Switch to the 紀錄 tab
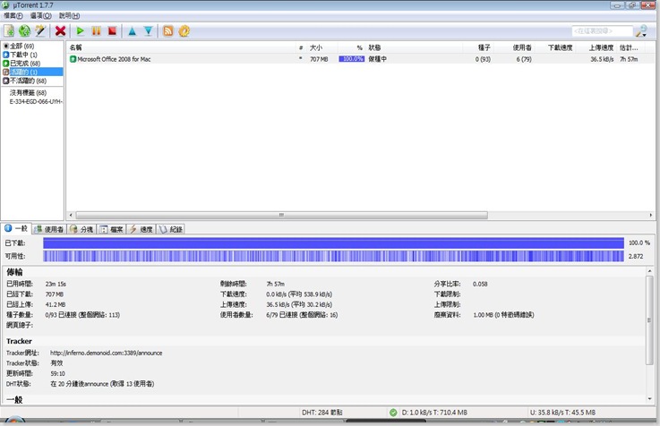The height and width of the screenshot is (426, 660). pos(171,229)
